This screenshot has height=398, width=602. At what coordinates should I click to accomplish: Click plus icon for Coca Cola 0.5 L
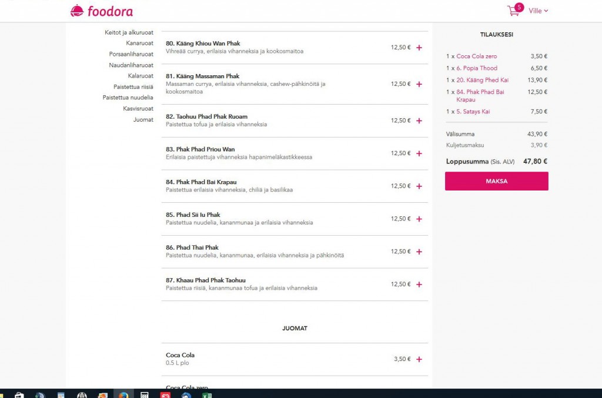click(x=419, y=359)
